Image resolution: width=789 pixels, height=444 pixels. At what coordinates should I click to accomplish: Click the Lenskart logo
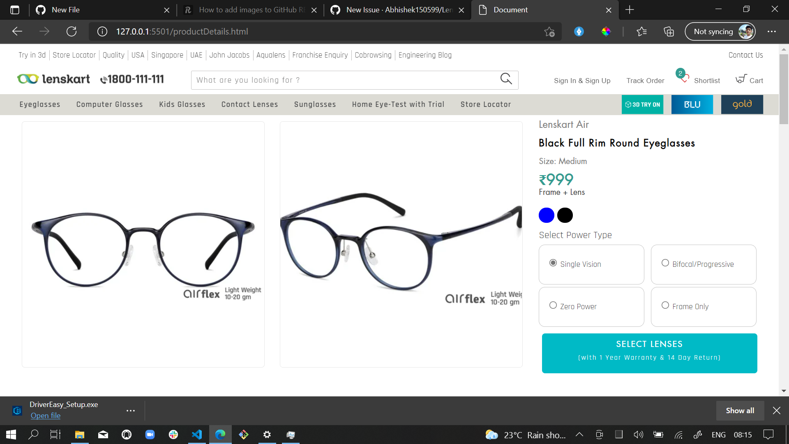tap(53, 79)
